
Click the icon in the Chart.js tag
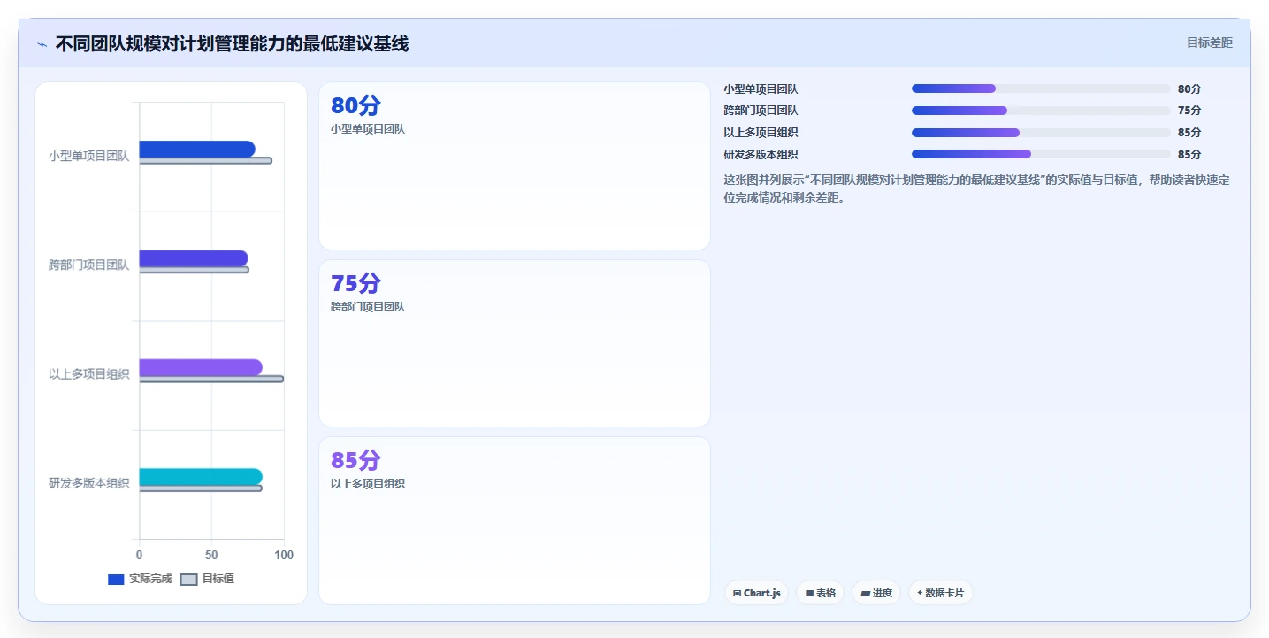coord(737,593)
